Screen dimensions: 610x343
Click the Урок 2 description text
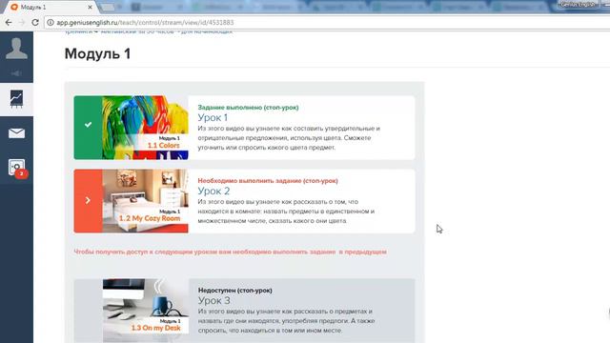286,212
